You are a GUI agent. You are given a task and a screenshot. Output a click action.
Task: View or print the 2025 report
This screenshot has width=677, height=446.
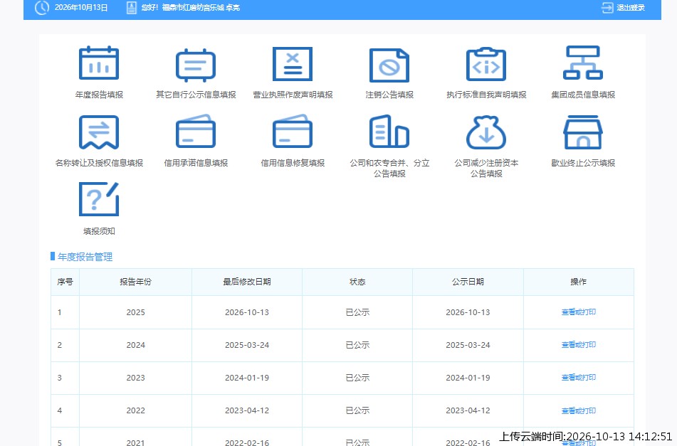[x=579, y=312]
